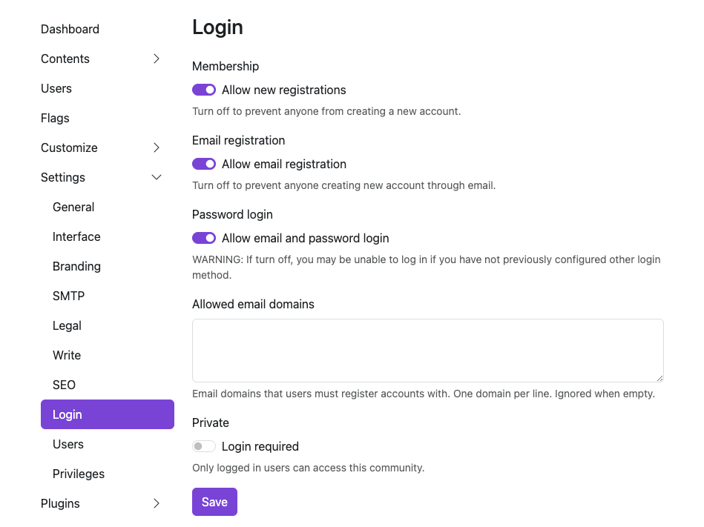The width and height of the screenshot is (704, 527).
Task: Enable the Login required switch
Action: point(204,446)
